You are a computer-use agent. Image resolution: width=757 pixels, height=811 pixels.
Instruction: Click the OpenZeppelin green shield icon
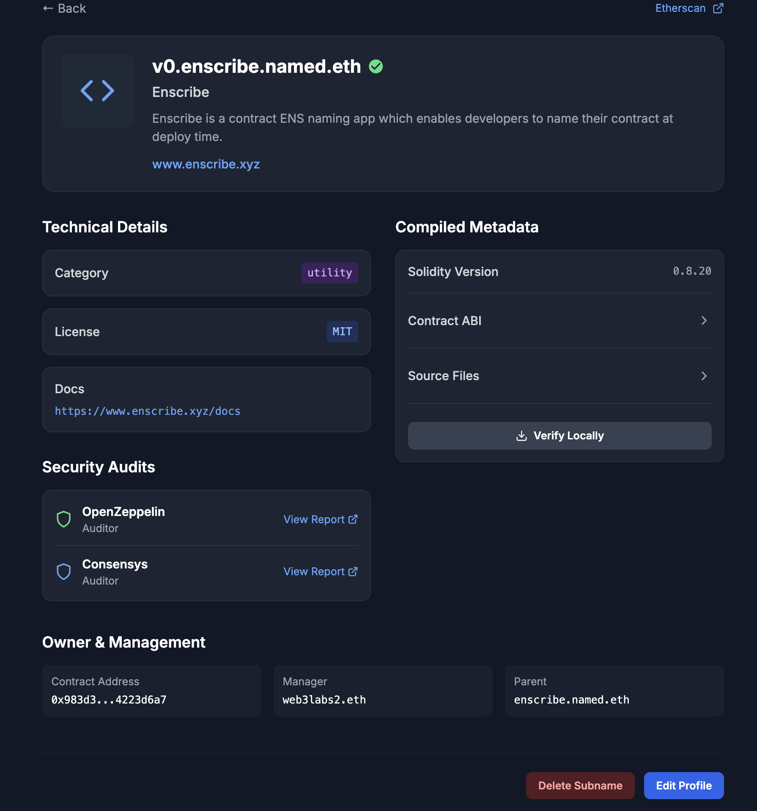pos(64,519)
